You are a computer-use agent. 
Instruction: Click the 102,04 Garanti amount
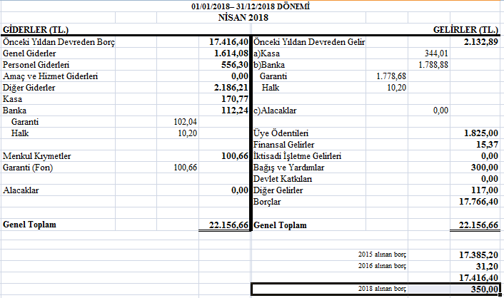coord(185,122)
